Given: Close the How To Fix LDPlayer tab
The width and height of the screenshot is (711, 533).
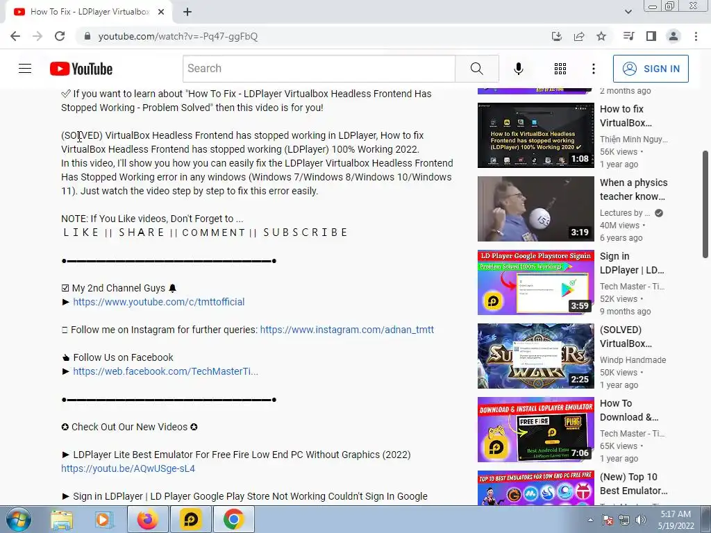Looking at the screenshot, I should click(x=161, y=12).
